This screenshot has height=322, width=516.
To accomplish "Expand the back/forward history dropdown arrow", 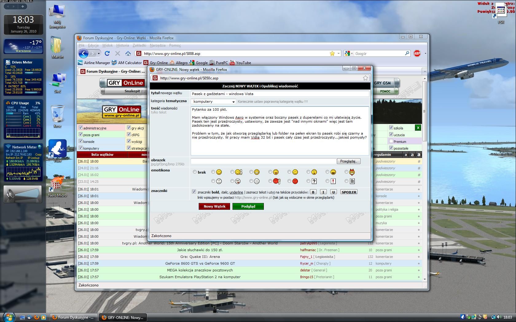I will pyautogui.click(x=99, y=54).
